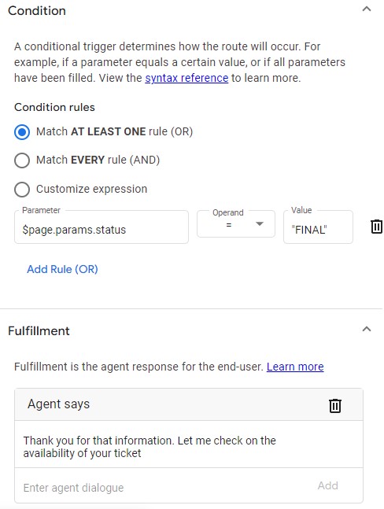Click the existing agent response text
The width and height of the screenshot is (384, 509).
(x=150, y=447)
